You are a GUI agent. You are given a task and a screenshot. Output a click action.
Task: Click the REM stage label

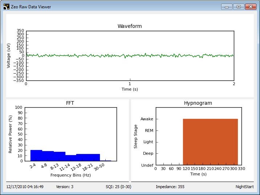[x=149, y=130]
